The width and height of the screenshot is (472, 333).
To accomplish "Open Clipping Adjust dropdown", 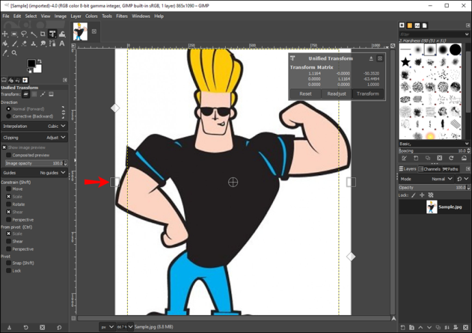I will (34, 137).
